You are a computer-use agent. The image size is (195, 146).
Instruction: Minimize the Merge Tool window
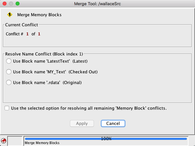click(x=11, y=4)
